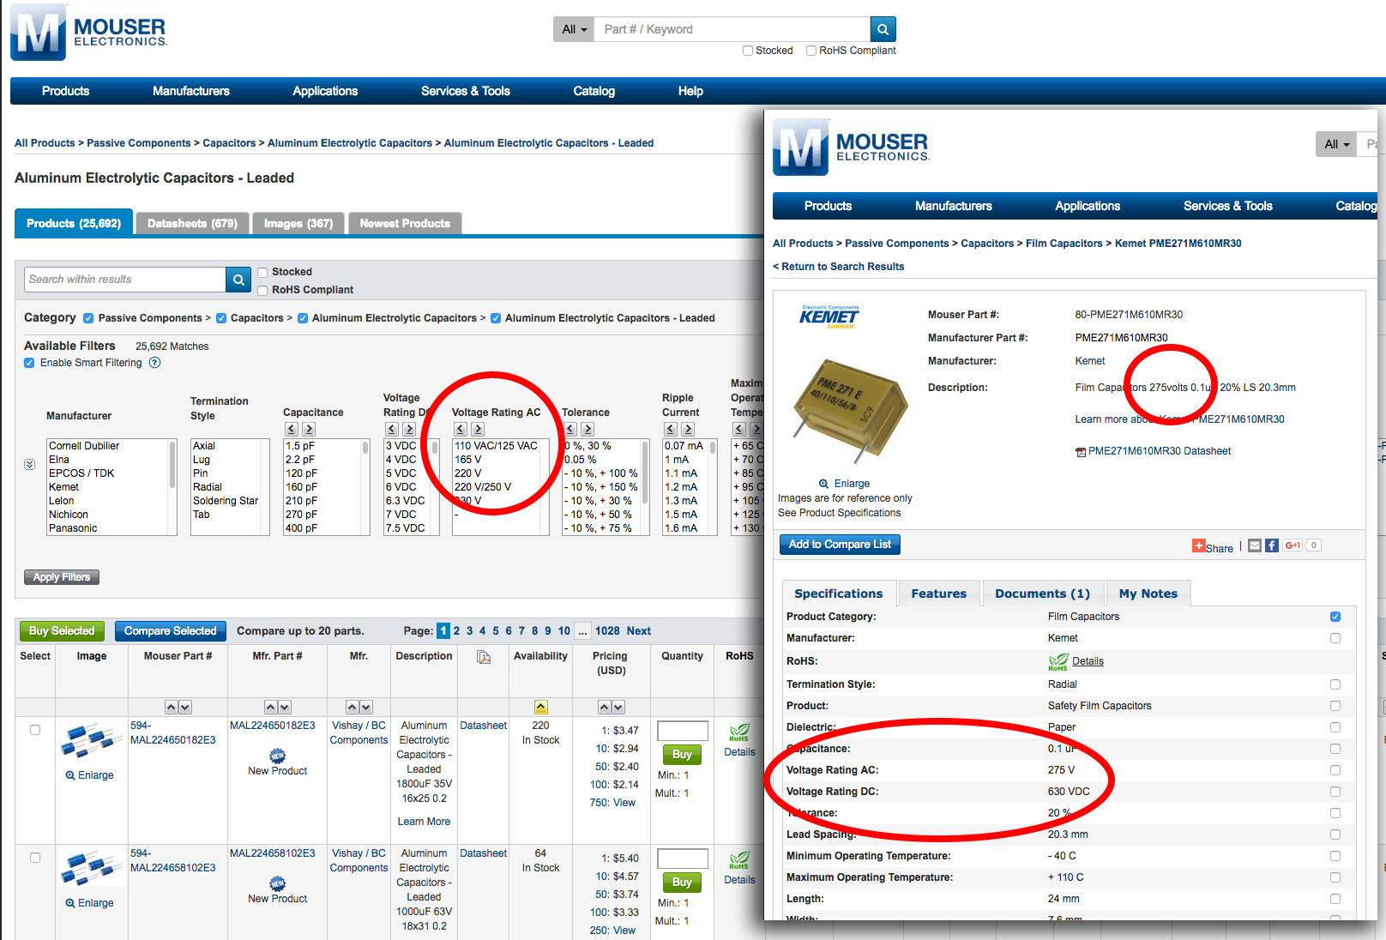Click the blue keyword search magnifier button
Viewport: 1386px width, 940px height.
point(883,29)
